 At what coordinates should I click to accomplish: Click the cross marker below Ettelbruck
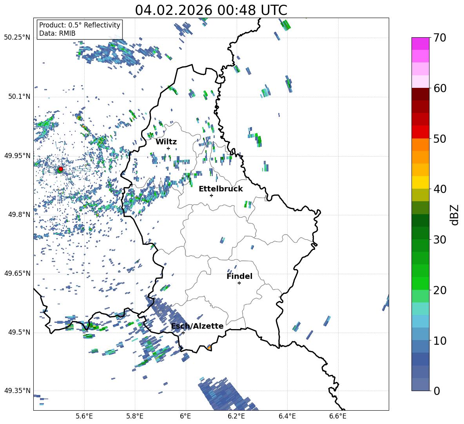211,195
